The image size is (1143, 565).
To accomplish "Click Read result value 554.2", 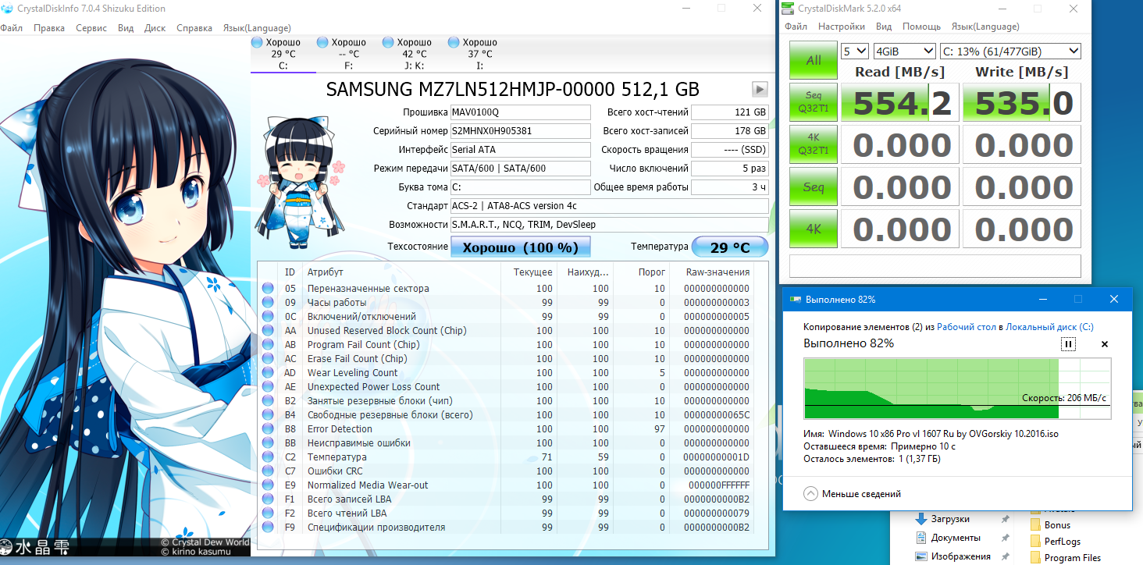I will coord(900,102).
